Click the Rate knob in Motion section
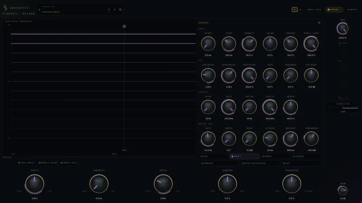Screen dimensions: 362x203 click(x=208, y=139)
